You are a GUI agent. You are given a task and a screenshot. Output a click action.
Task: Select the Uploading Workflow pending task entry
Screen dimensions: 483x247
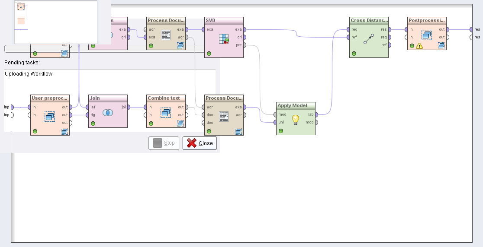point(29,74)
